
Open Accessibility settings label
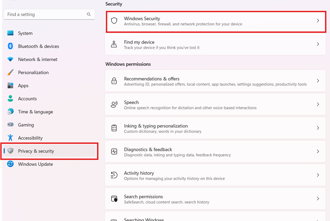30,138
